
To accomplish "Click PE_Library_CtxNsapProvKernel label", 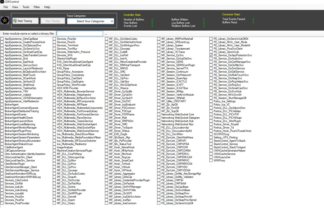I will (x=179, y=200).
